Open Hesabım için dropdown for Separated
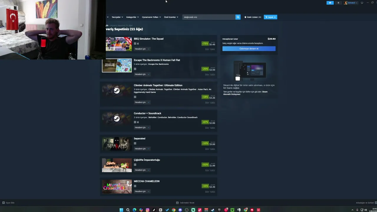Viewport: 377px width, 212px height. tap(142, 149)
